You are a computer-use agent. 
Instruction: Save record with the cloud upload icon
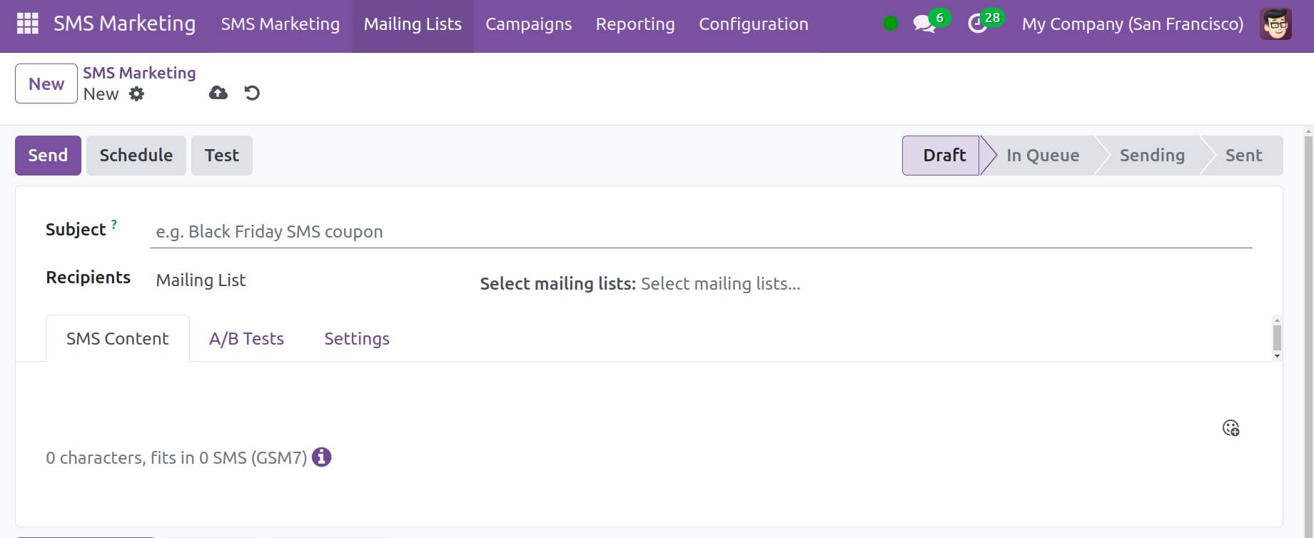click(218, 93)
